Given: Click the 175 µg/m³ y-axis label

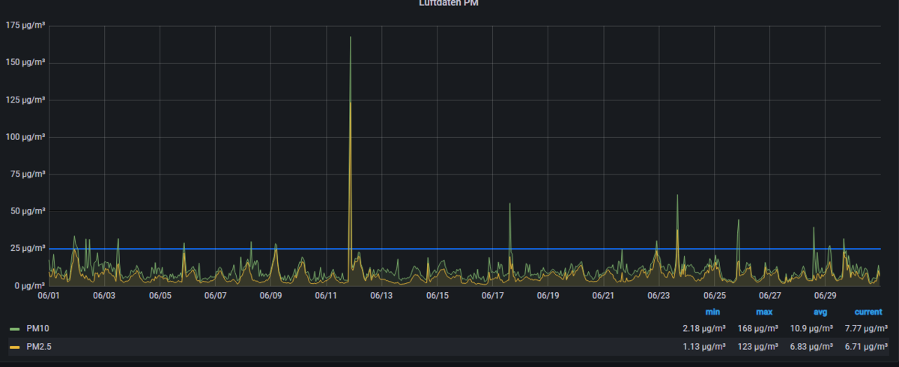Looking at the screenshot, I should (25, 25).
